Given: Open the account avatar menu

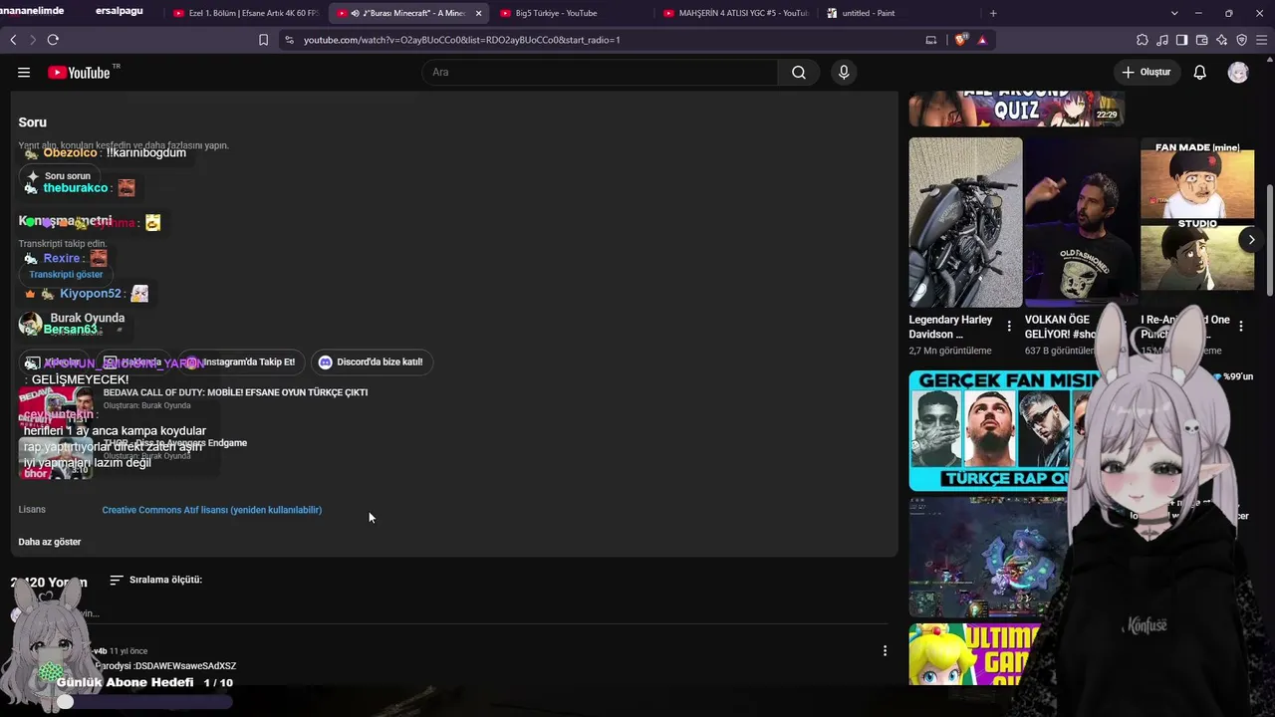Looking at the screenshot, I should coord(1238,72).
